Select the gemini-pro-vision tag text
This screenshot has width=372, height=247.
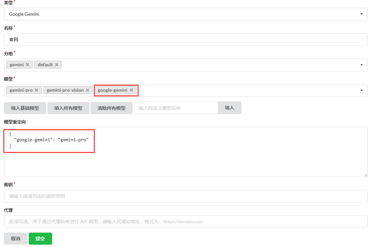(65, 90)
